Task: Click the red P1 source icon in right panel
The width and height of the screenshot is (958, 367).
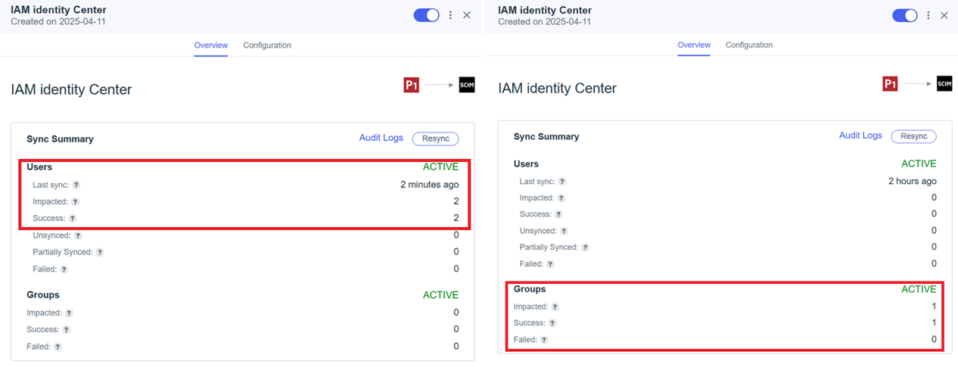Action: [891, 84]
